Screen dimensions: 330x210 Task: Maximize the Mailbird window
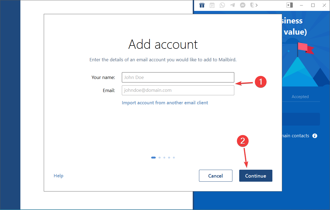313,5
